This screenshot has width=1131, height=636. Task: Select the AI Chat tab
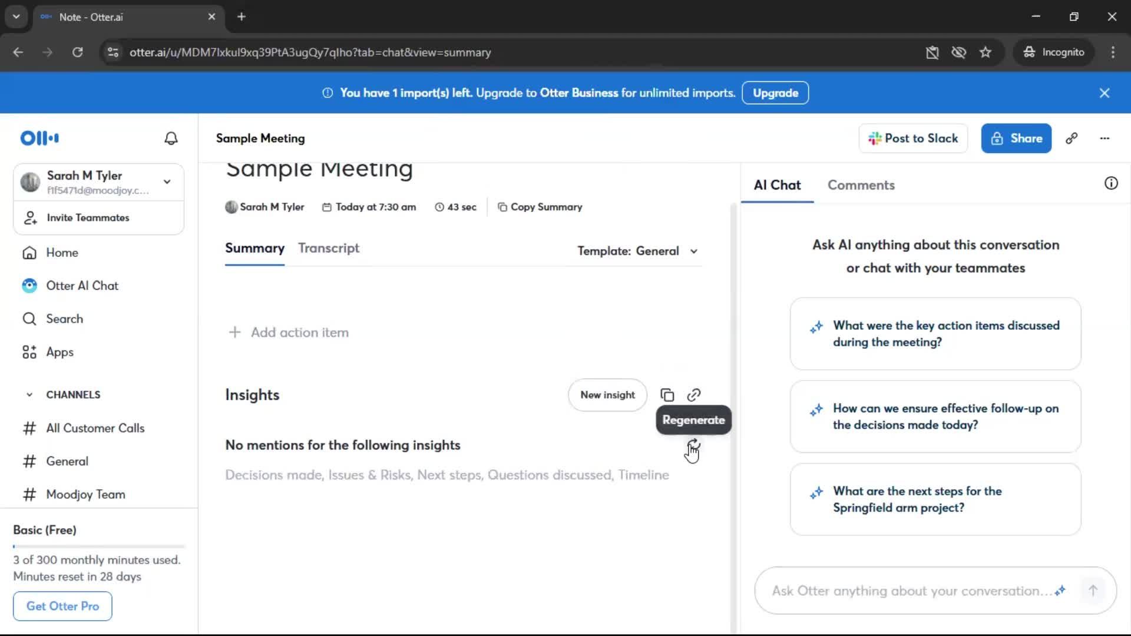click(777, 185)
